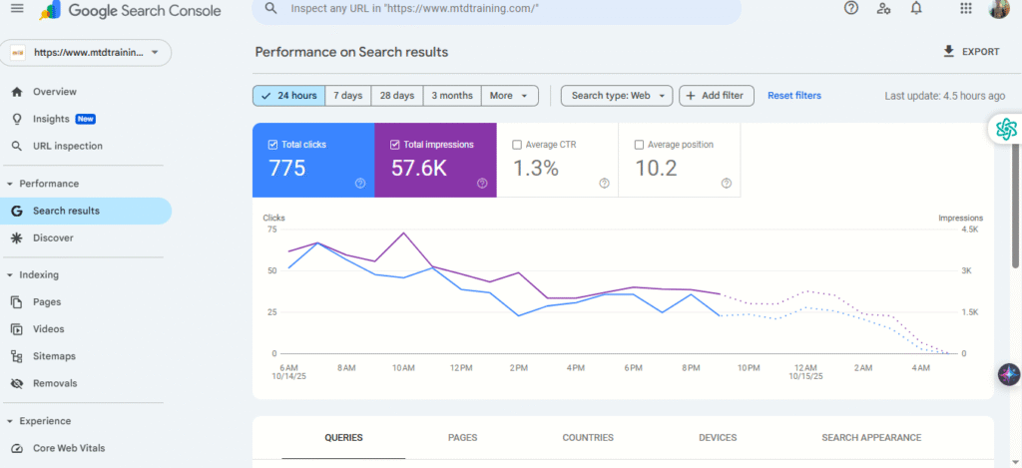Click the Search results Google G icon
This screenshot has width=1022, height=468.
click(18, 212)
